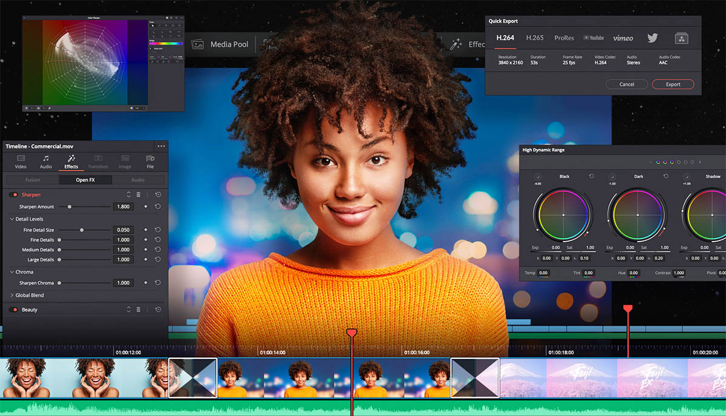Open the Media Pool icon
Screen dimensions: 726x416
coord(197,44)
